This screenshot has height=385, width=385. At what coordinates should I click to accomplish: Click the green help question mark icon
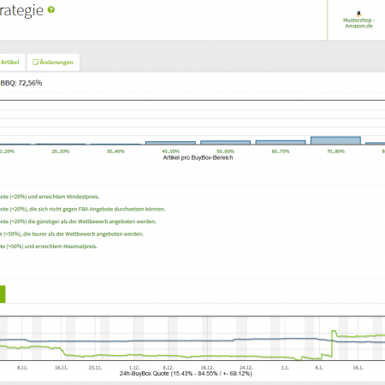(x=50, y=9)
